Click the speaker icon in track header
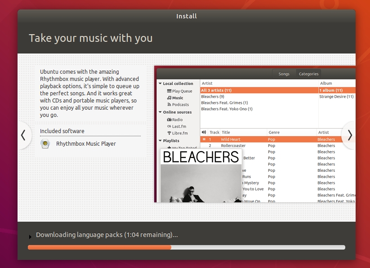Image resolution: width=370 pixels, height=268 pixels. (x=204, y=132)
